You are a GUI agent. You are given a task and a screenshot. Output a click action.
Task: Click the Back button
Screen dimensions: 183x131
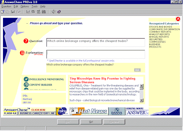(x=68, y=122)
